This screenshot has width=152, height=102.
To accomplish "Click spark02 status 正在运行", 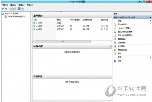I will (61, 26).
